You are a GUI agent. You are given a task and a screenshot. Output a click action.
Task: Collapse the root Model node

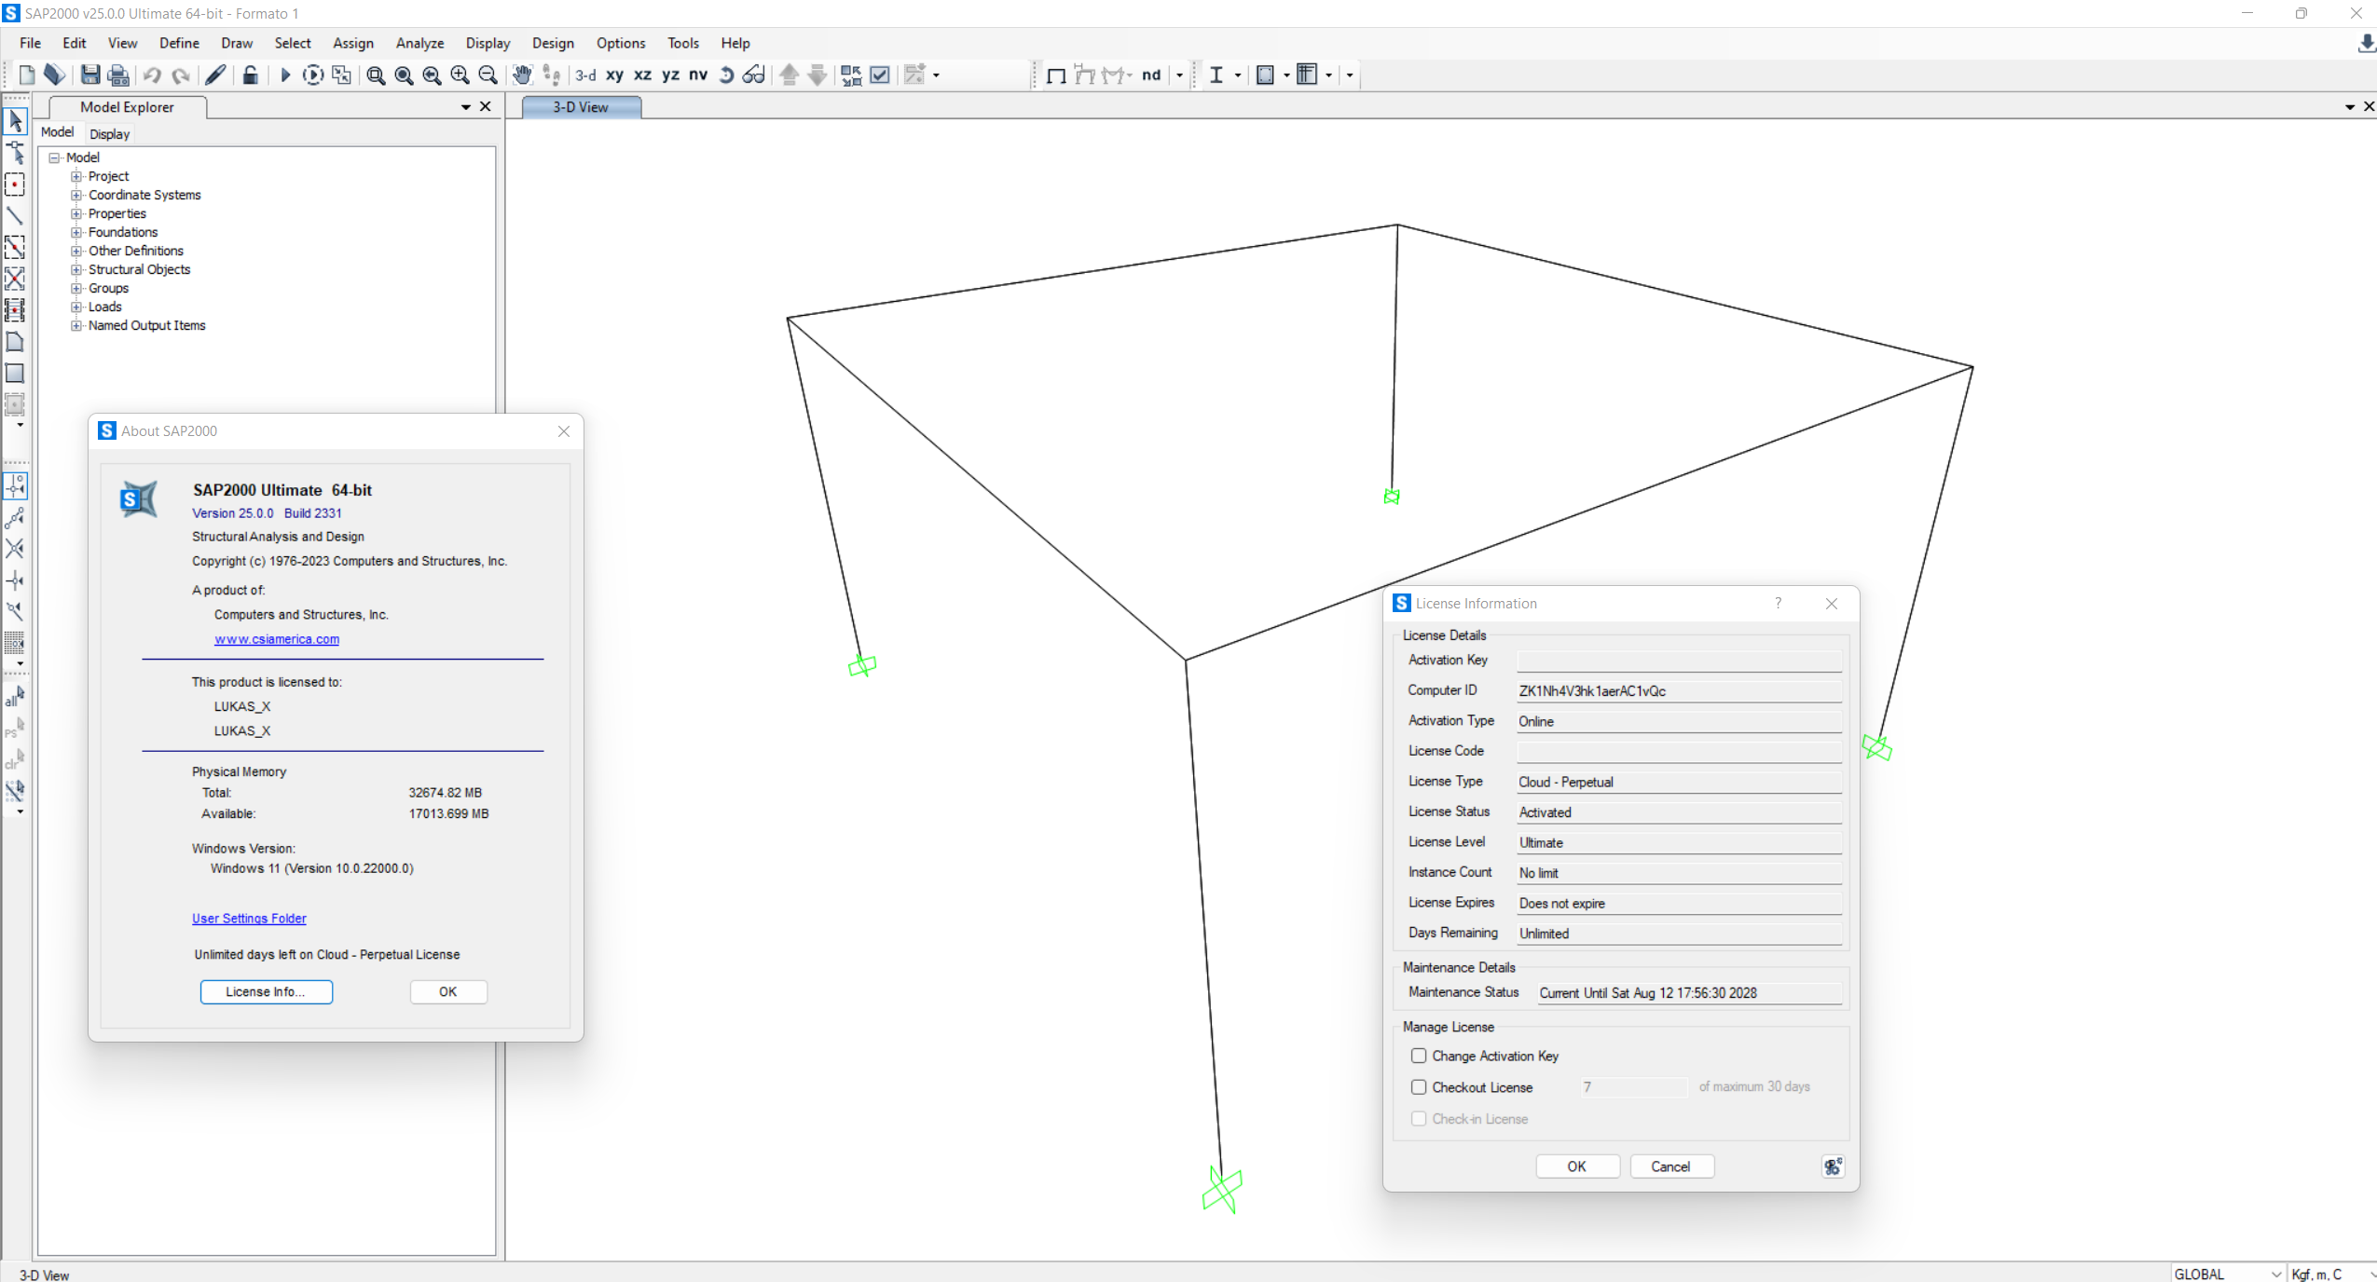click(x=54, y=157)
